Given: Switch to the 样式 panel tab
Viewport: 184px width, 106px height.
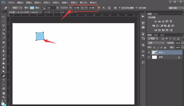Looking at the screenshot, I should pyautogui.click(x=156, y=14).
